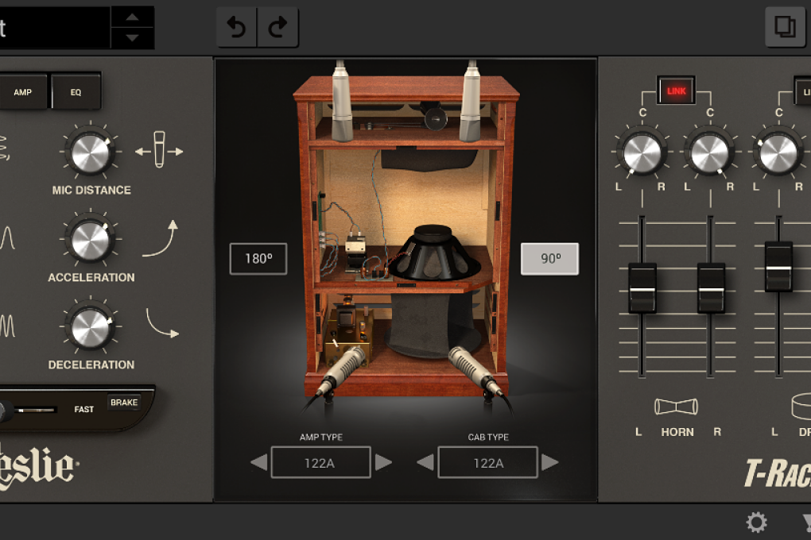Click the DECELERATION label

[91, 364]
